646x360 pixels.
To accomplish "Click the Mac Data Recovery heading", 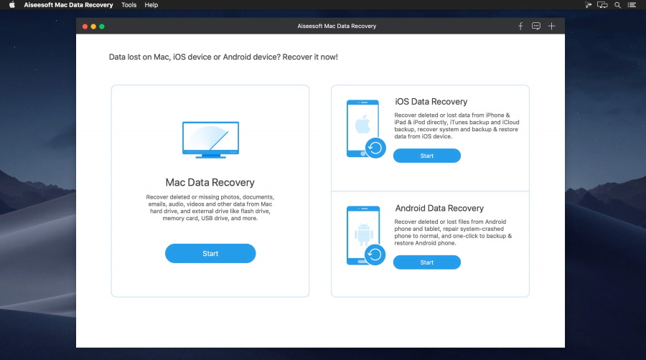I will tap(210, 182).
